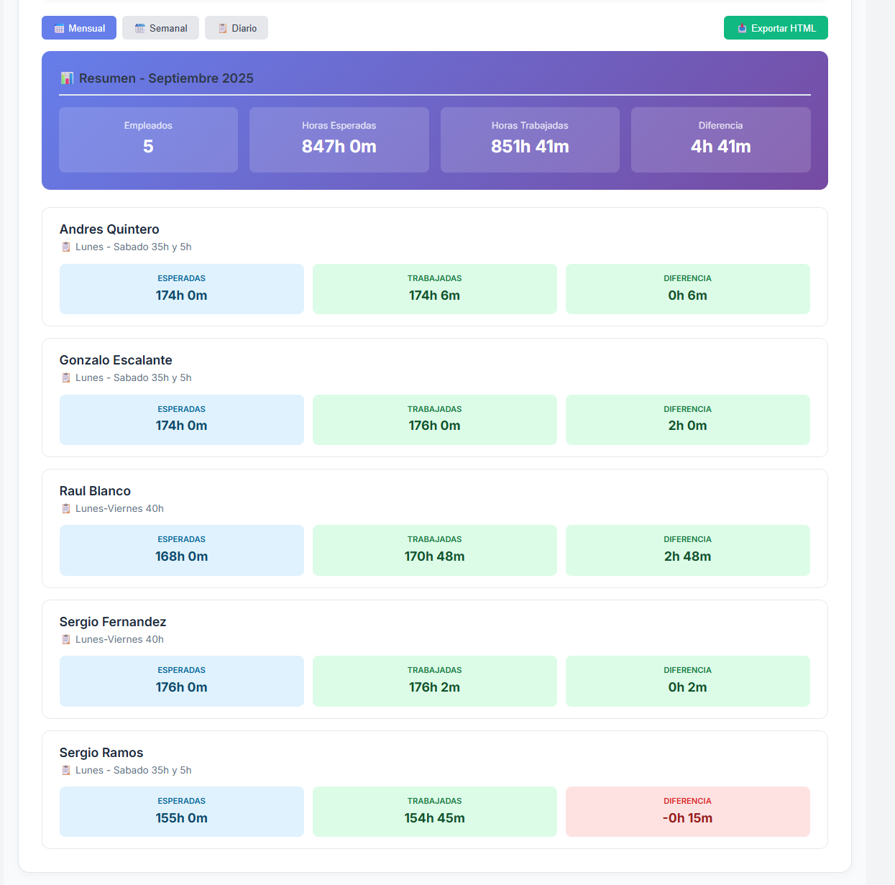Click the bar chart icon beside Resumen

[x=67, y=78]
